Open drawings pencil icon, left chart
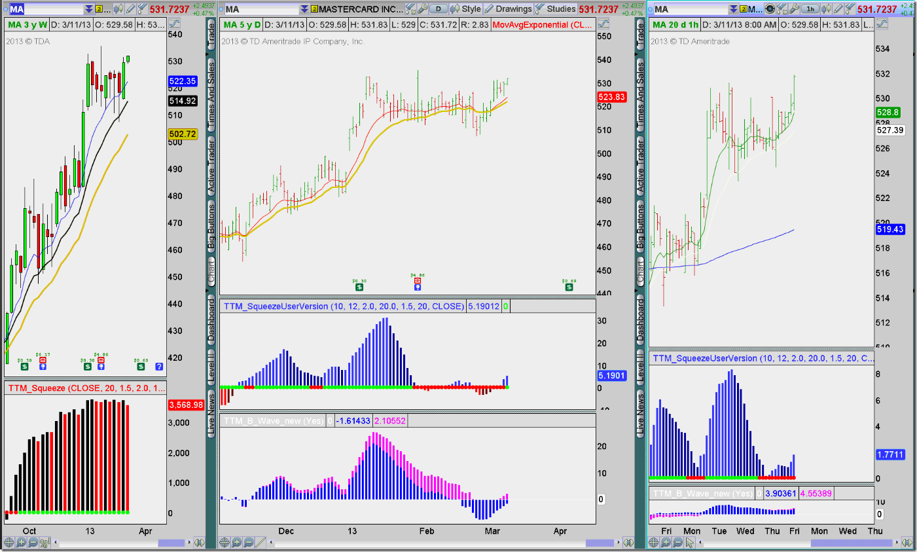Viewport: 917px width, 552px height. tap(130, 9)
